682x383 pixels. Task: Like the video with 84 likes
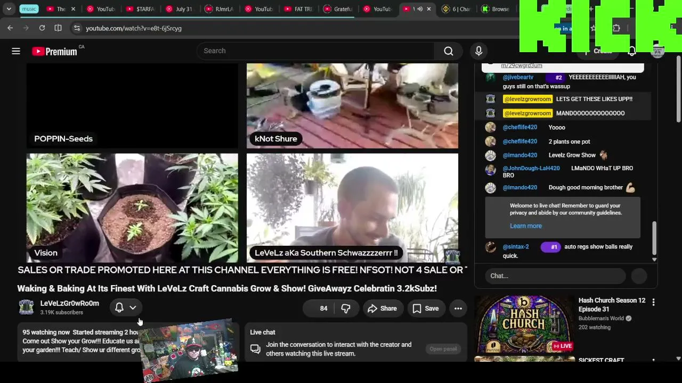(x=320, y=309)
